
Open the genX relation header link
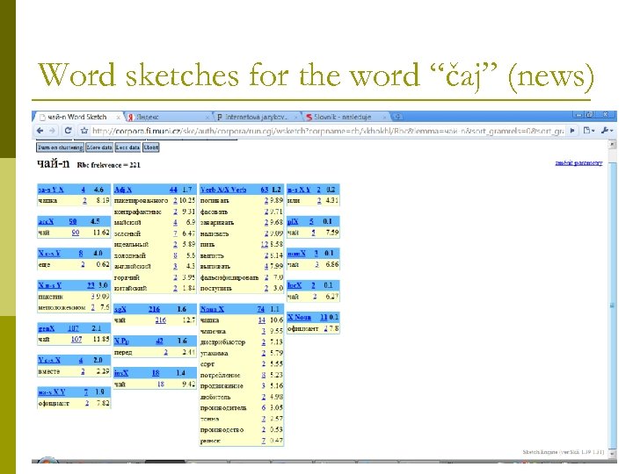46,328
